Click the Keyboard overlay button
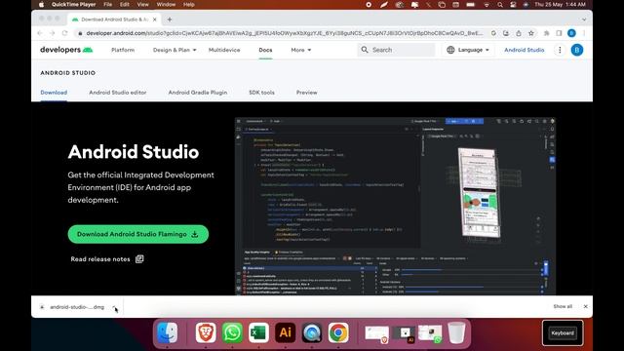This screenshot has width=624, height=351. coord(563,333)
